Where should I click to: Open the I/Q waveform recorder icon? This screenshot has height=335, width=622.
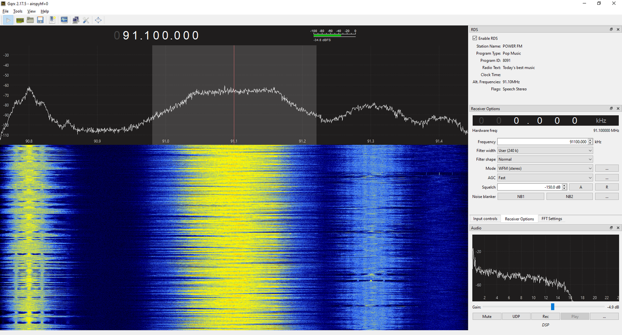(x=64, y=20)
